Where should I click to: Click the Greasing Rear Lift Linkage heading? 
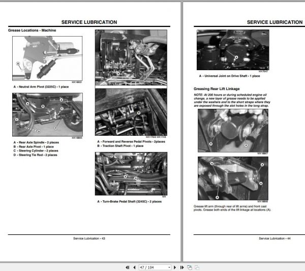[217, 88]
